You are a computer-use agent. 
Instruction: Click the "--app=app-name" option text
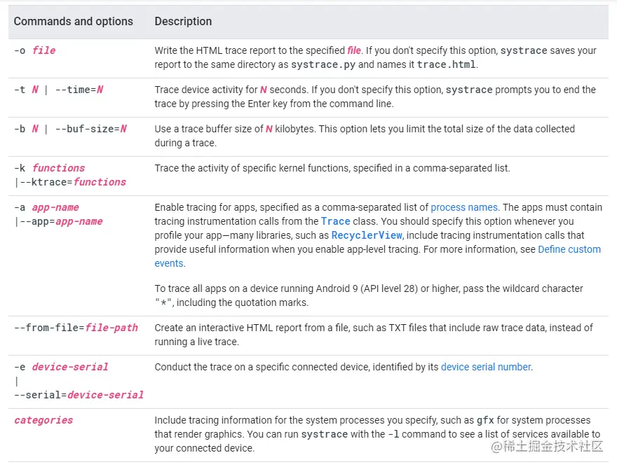pos(61,221)
